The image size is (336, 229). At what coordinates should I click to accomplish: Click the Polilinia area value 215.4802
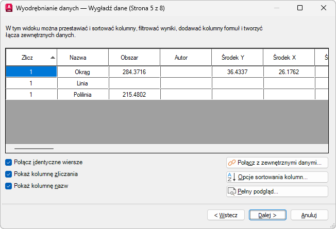[x=134, y=95]
